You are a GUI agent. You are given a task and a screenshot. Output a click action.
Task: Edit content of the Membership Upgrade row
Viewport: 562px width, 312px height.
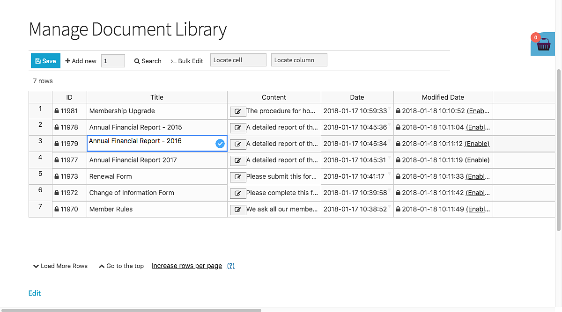coord(238,111)
